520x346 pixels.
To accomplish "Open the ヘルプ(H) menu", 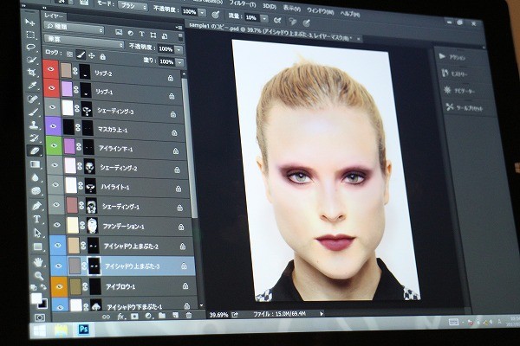I will click(x=350, y=14).
